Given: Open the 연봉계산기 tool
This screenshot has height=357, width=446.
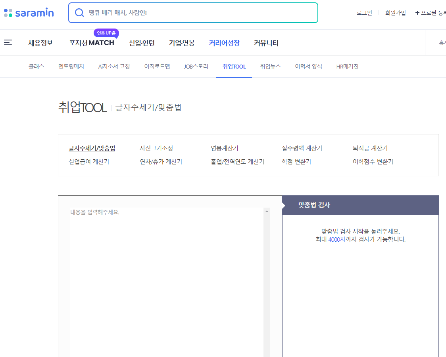Looking at the screenshot, I should pyautogui.click(x=225, y=148).
